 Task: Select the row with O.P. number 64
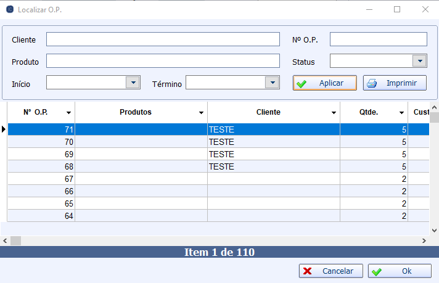point(185,216)
